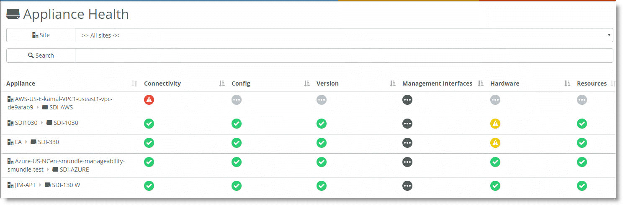Screen dimensions: 623x205
Task: Click Hardware green check for SDI-130 W
Action: point(495,186)
